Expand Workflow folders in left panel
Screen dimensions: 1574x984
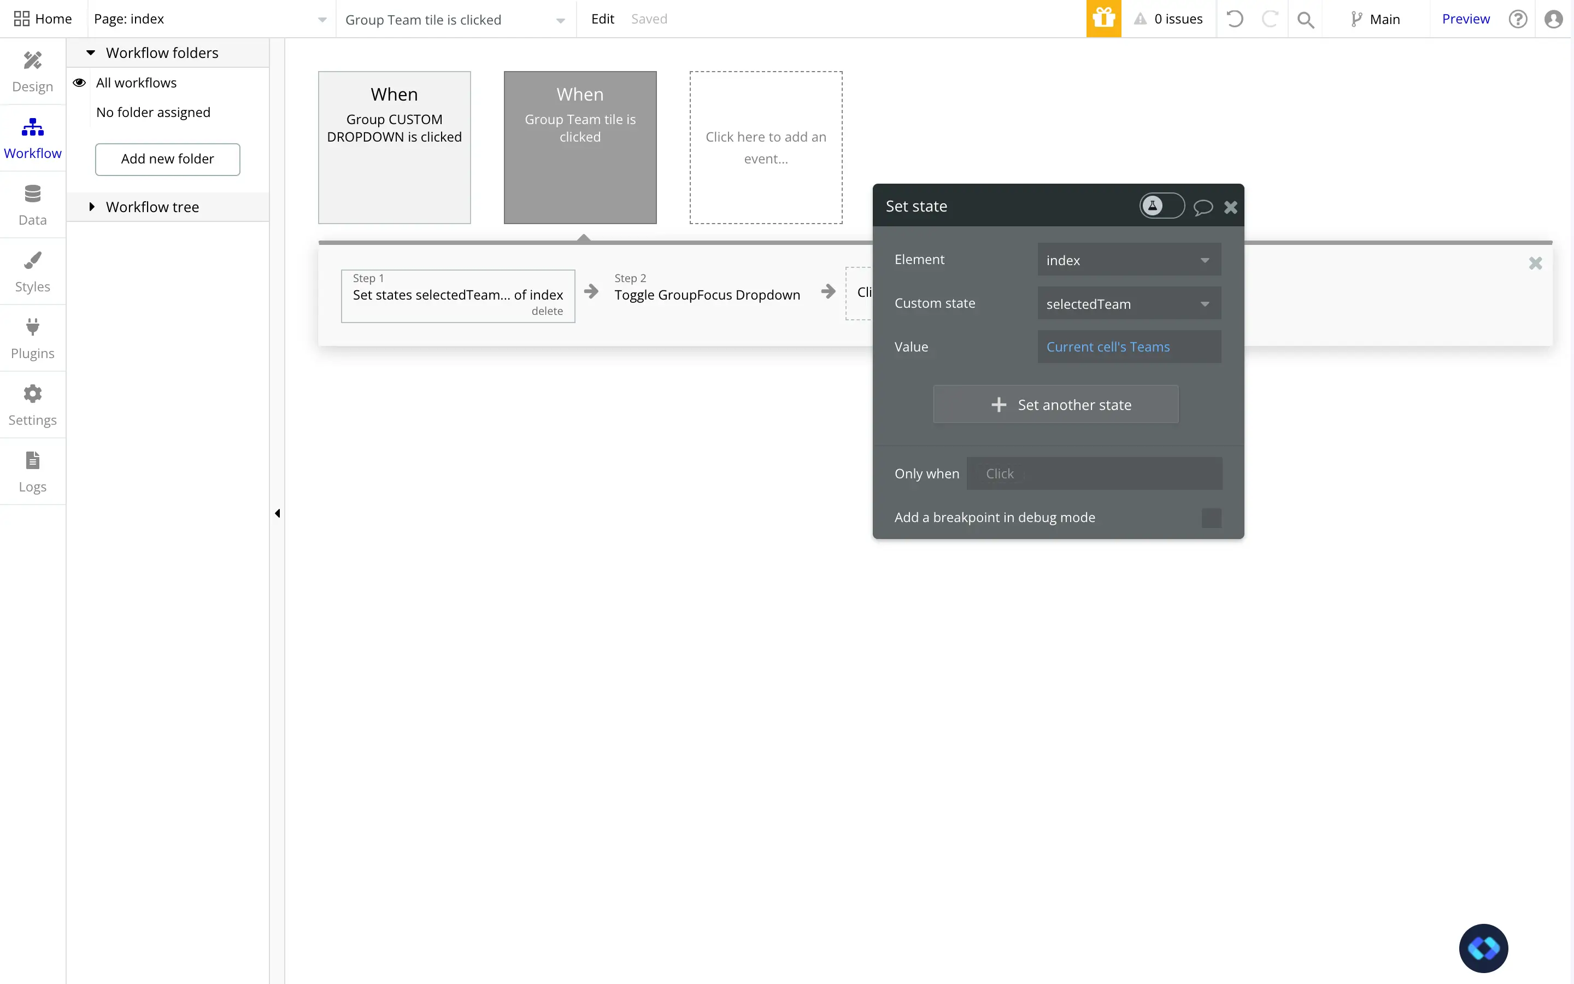tap(90, 52)
